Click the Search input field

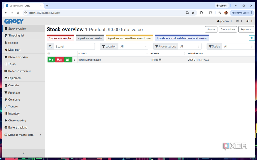pos(74,46)
